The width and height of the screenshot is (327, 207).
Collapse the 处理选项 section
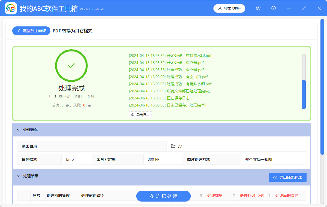(x=18, y=130)
